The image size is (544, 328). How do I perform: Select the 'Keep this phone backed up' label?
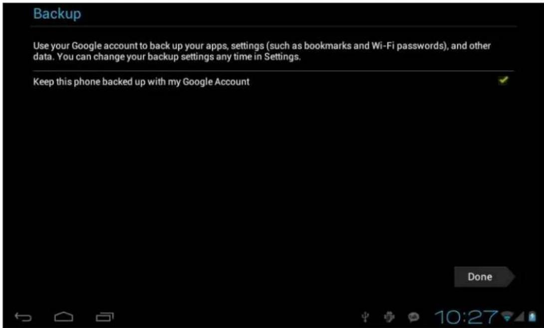click(x=141, y=82)
